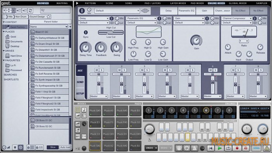
Task: Click the Auto load button
Action: [65, 147]
